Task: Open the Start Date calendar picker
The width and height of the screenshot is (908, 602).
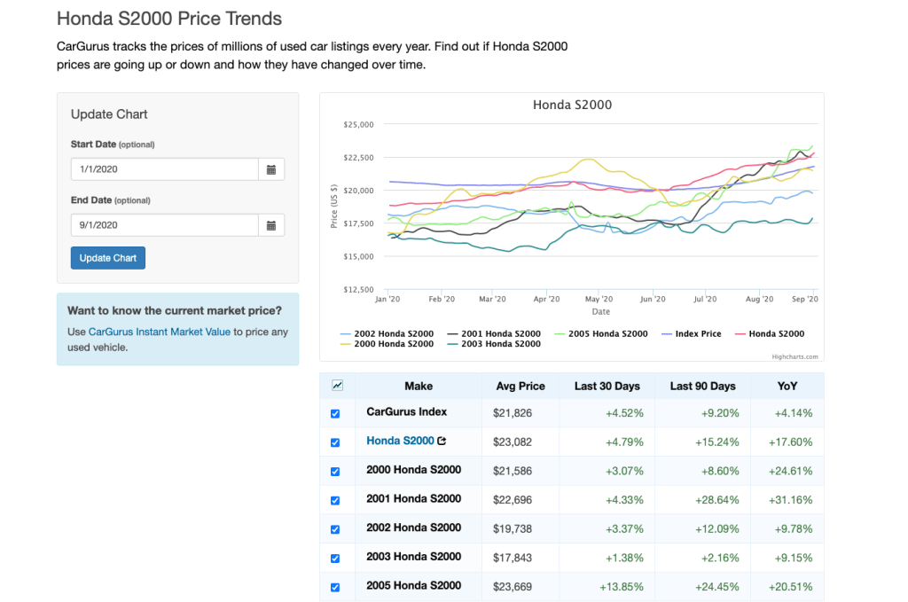Action: pos(272,168)
